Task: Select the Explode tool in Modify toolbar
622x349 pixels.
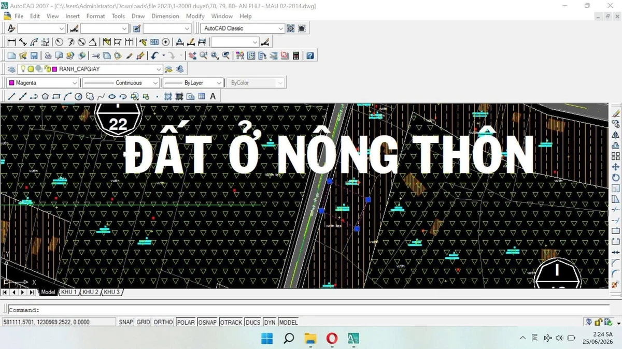Action: [x=616, y=284]
